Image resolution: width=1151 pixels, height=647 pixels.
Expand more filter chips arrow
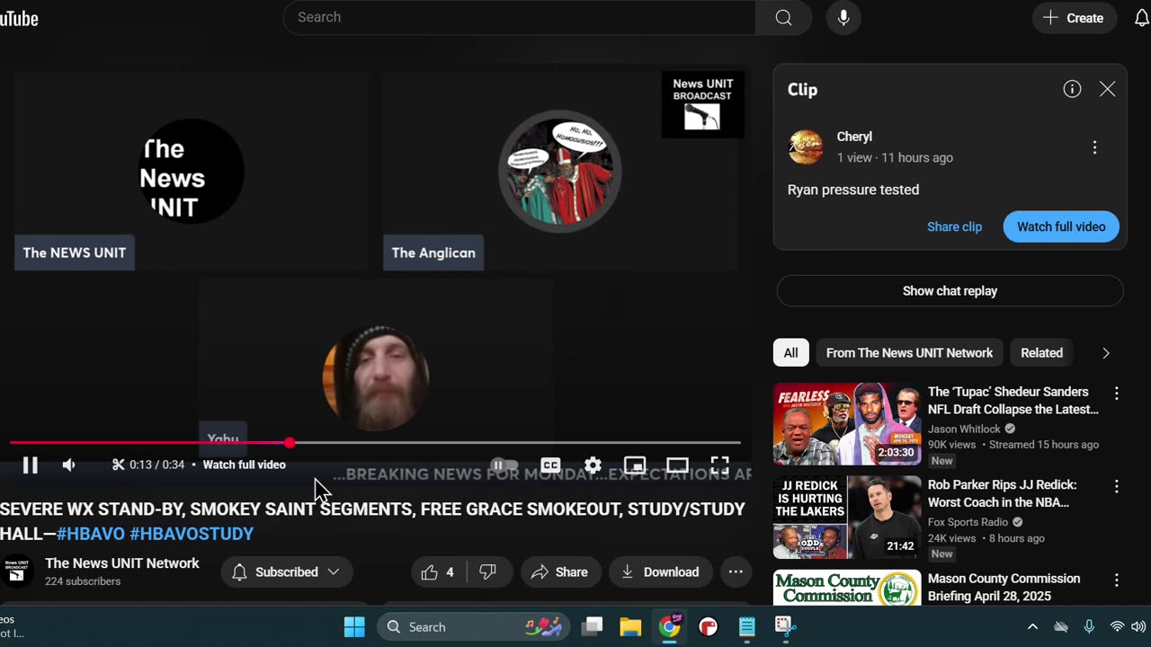(x=1106, y=353)
